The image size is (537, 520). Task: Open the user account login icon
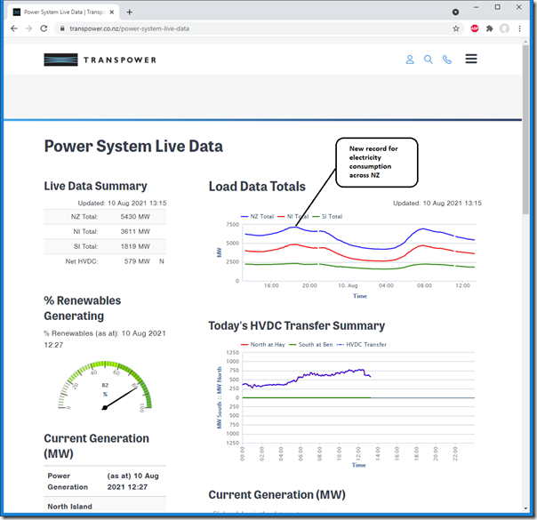click(410, 60)
